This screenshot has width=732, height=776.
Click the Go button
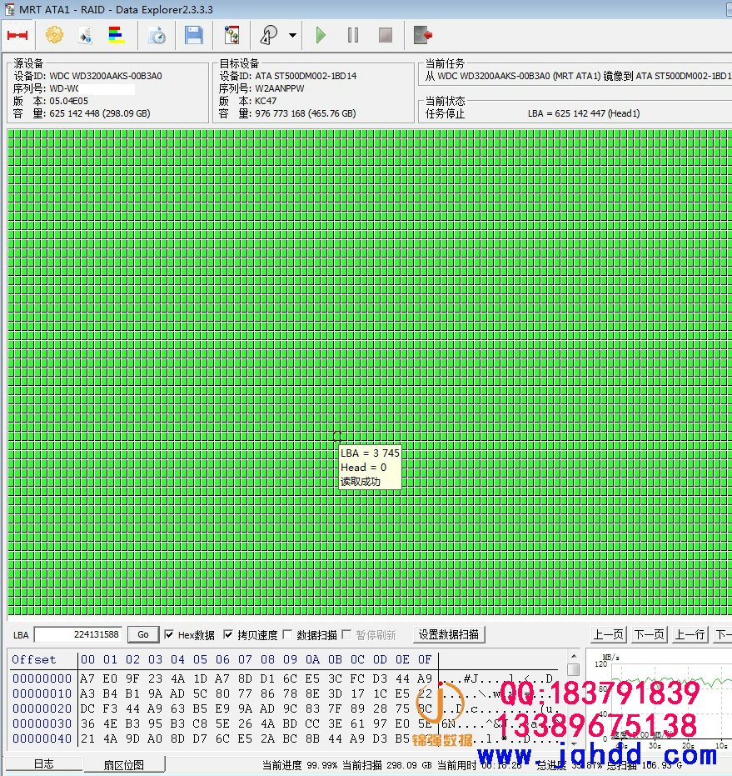point(143,634)
